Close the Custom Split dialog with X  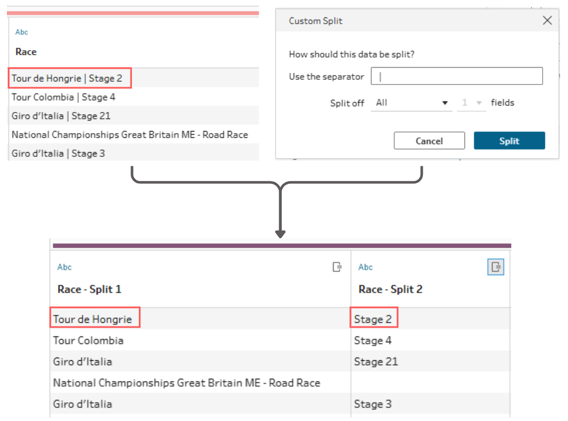(x=547, y=20)
